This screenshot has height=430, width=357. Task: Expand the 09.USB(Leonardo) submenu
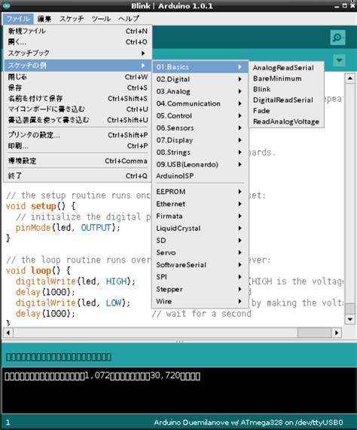(x=200, y=164)
